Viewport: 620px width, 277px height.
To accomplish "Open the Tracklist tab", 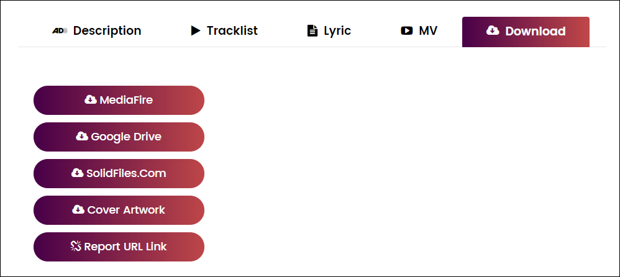I will tap(232, 30).
